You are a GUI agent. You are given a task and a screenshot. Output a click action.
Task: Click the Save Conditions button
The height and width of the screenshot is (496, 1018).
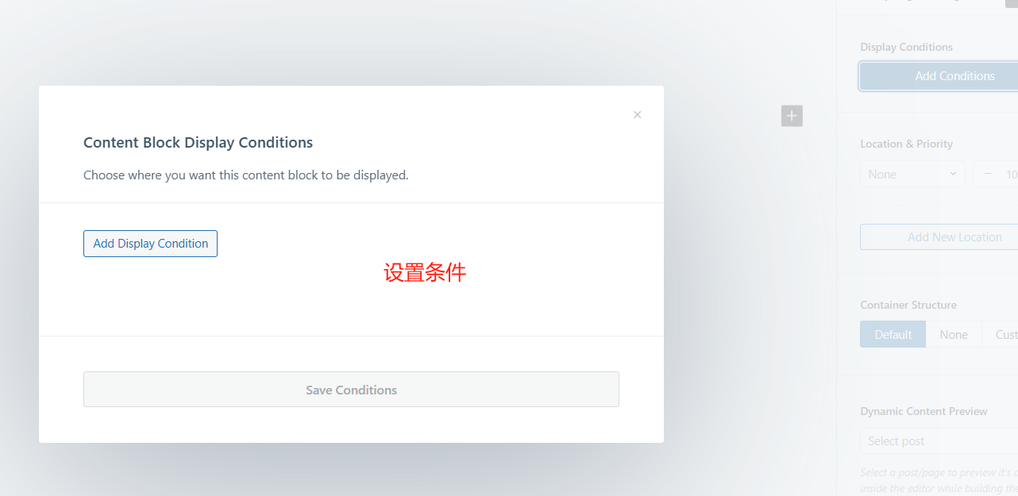coord(351,389)
